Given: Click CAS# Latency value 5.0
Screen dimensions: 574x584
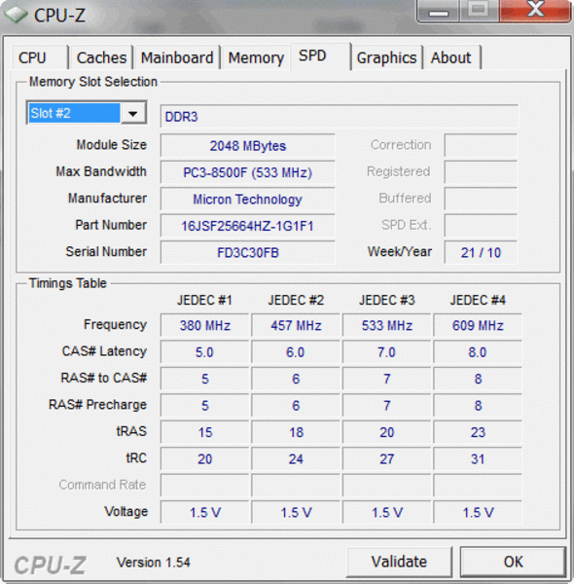Looking at the screenshot, I should [x=204, y=352].
